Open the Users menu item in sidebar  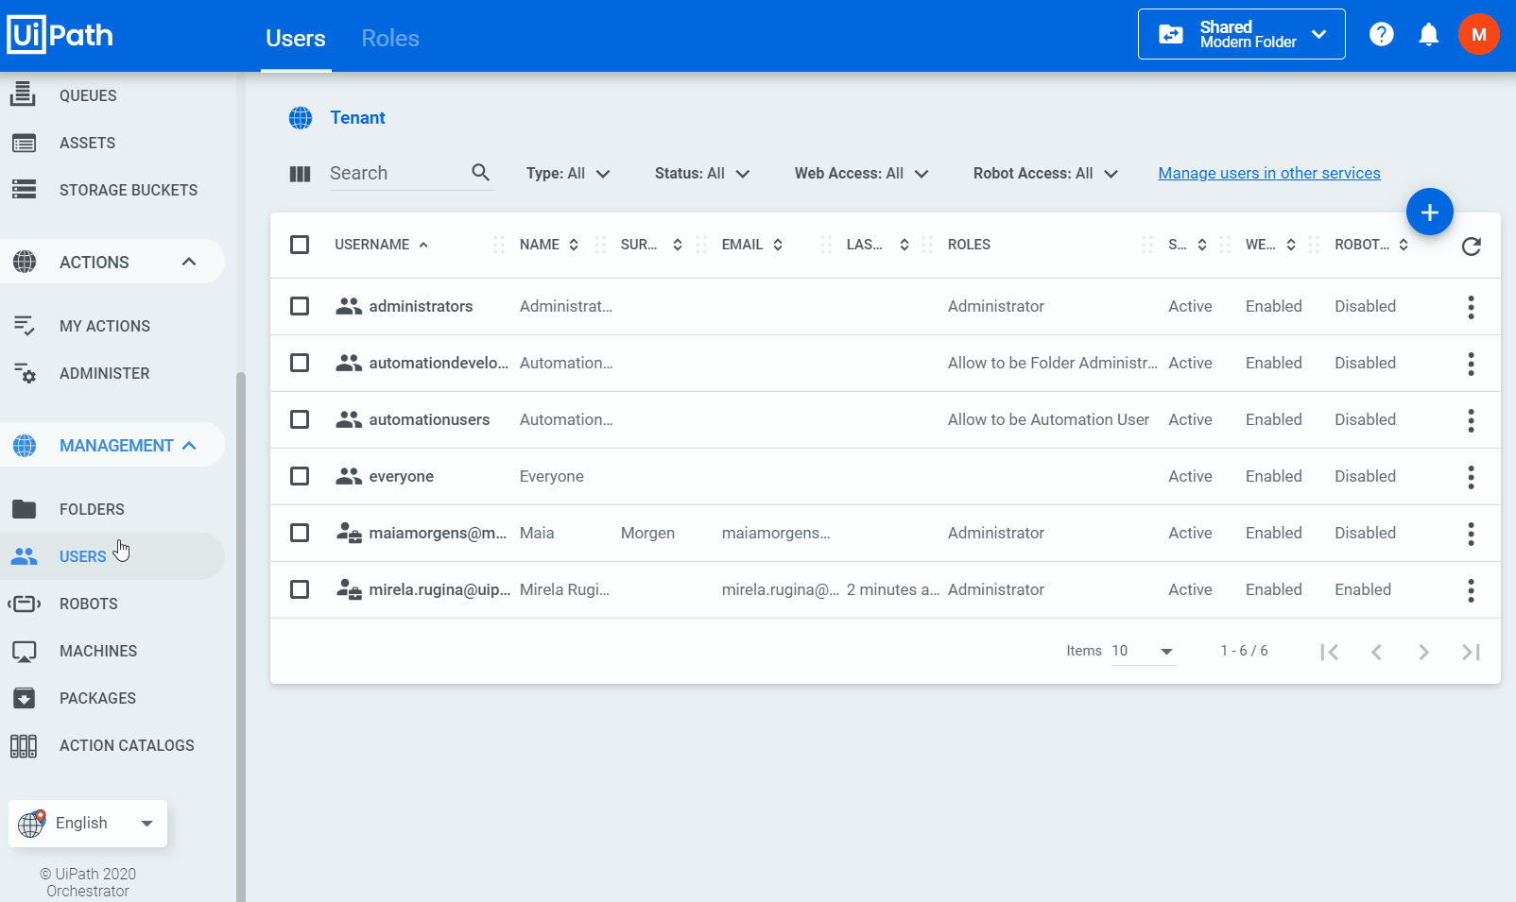pos(112,556)
